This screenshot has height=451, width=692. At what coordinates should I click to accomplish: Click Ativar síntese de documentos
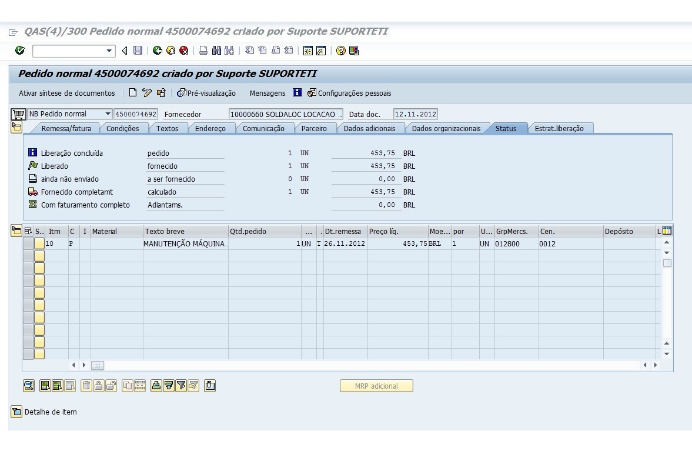tap(66, 93)
